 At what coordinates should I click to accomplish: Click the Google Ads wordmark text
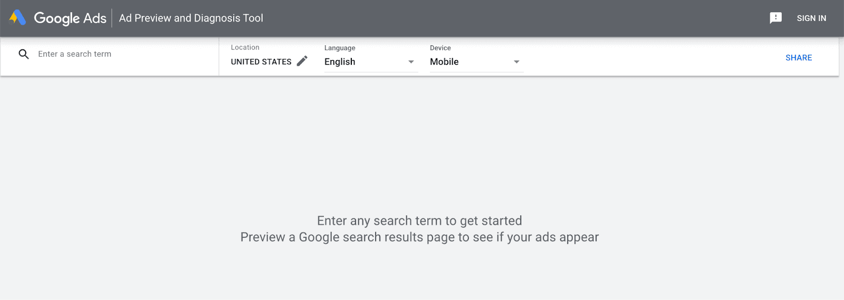(x=70, y=18)
